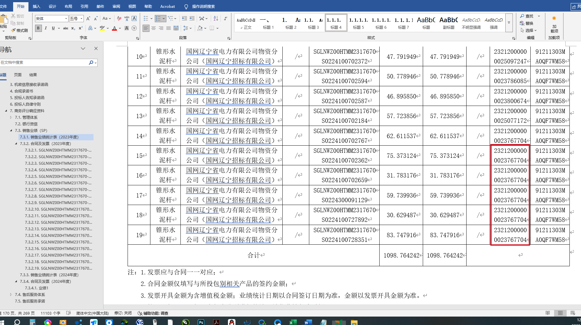
Task: Open the Layout (布局) ribbon tab
Action: 68,6
